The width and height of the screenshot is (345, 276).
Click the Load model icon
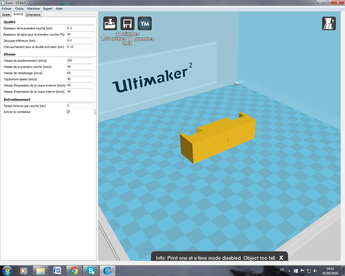coord(110,23)
